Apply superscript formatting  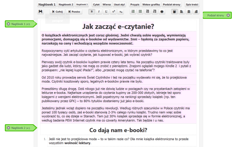[114, 12]
